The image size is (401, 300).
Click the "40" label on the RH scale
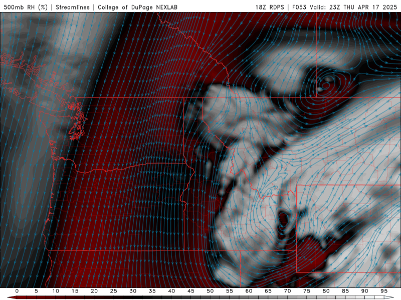tap(171, 291)
